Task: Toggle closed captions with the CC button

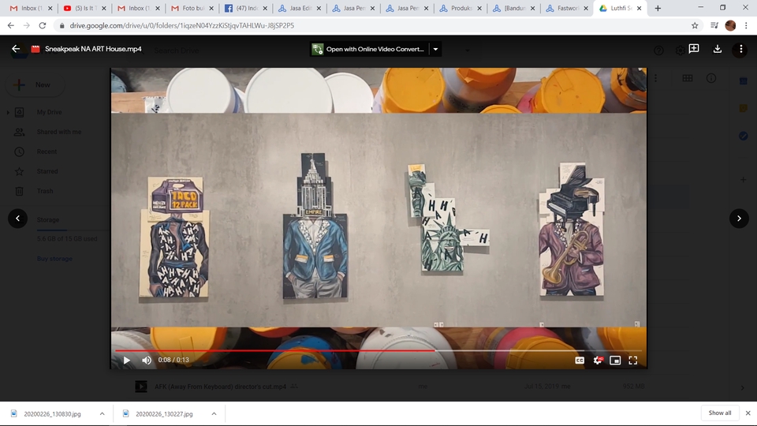Action: click(580, 361)
